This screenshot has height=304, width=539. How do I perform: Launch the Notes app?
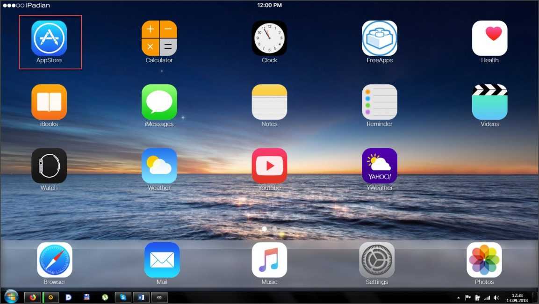pos(269,102)
